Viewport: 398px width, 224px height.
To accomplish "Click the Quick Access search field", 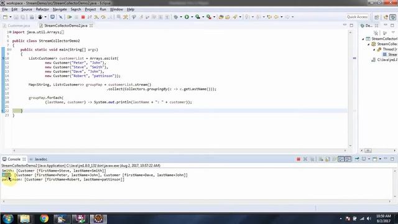I will coord(357,17).
